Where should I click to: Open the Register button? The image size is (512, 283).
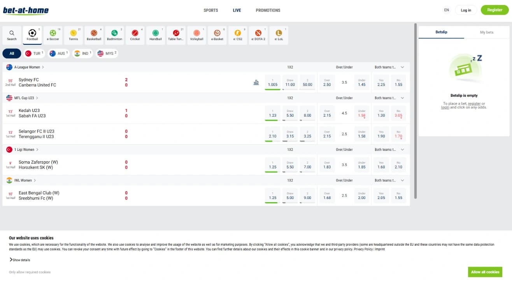494,9
